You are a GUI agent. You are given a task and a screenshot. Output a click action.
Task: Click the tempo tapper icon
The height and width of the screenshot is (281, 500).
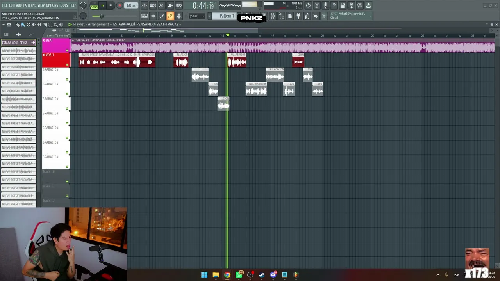(307, 16)
